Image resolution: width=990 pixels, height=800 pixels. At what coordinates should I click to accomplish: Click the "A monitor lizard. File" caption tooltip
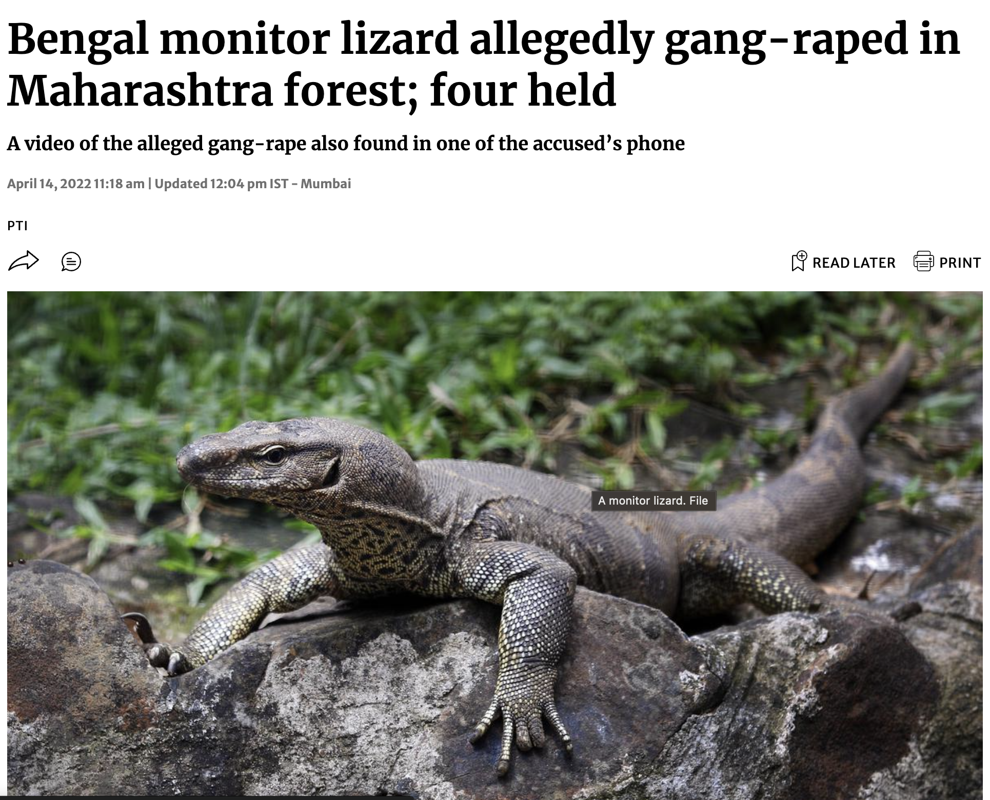(x=653, y=501)
